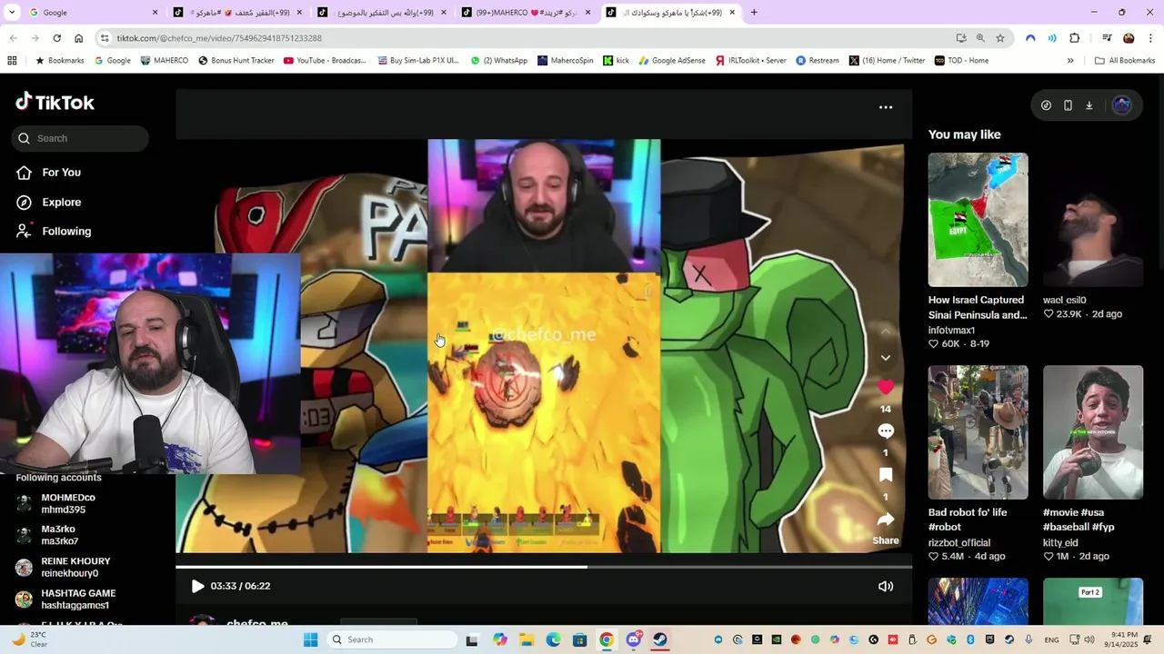Open the REINE KHOURY following account

75,567
